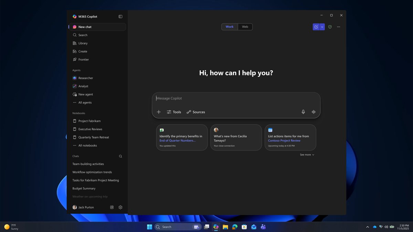Show hidden system tray icons
413x232 pixels.
tap(368, 227)
